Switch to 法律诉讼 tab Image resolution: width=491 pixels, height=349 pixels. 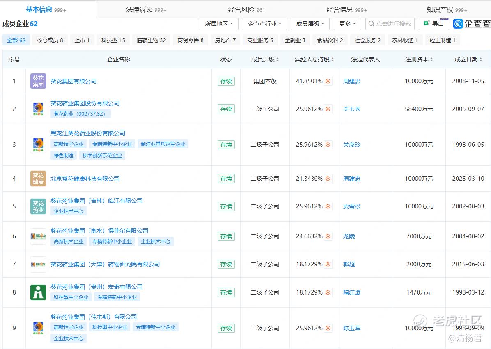[146, 10]
